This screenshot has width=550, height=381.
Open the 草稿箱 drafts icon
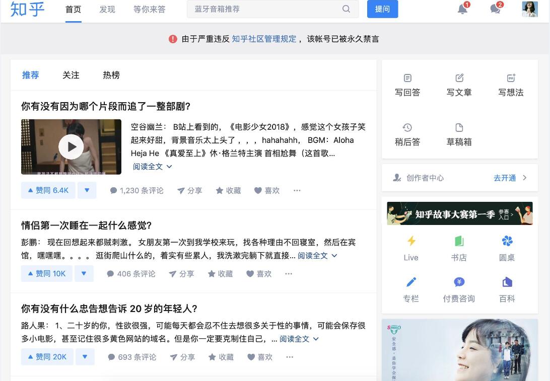click(459, 127)
